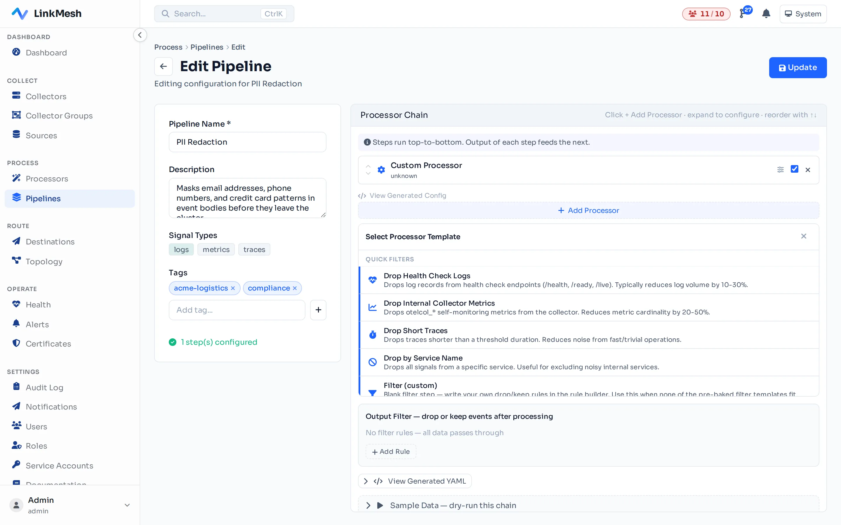This screenshot has width=841, height=525.
Task: Move Custom Processor down with arrow
Action: pyautogui.click(x=368, y=173)
